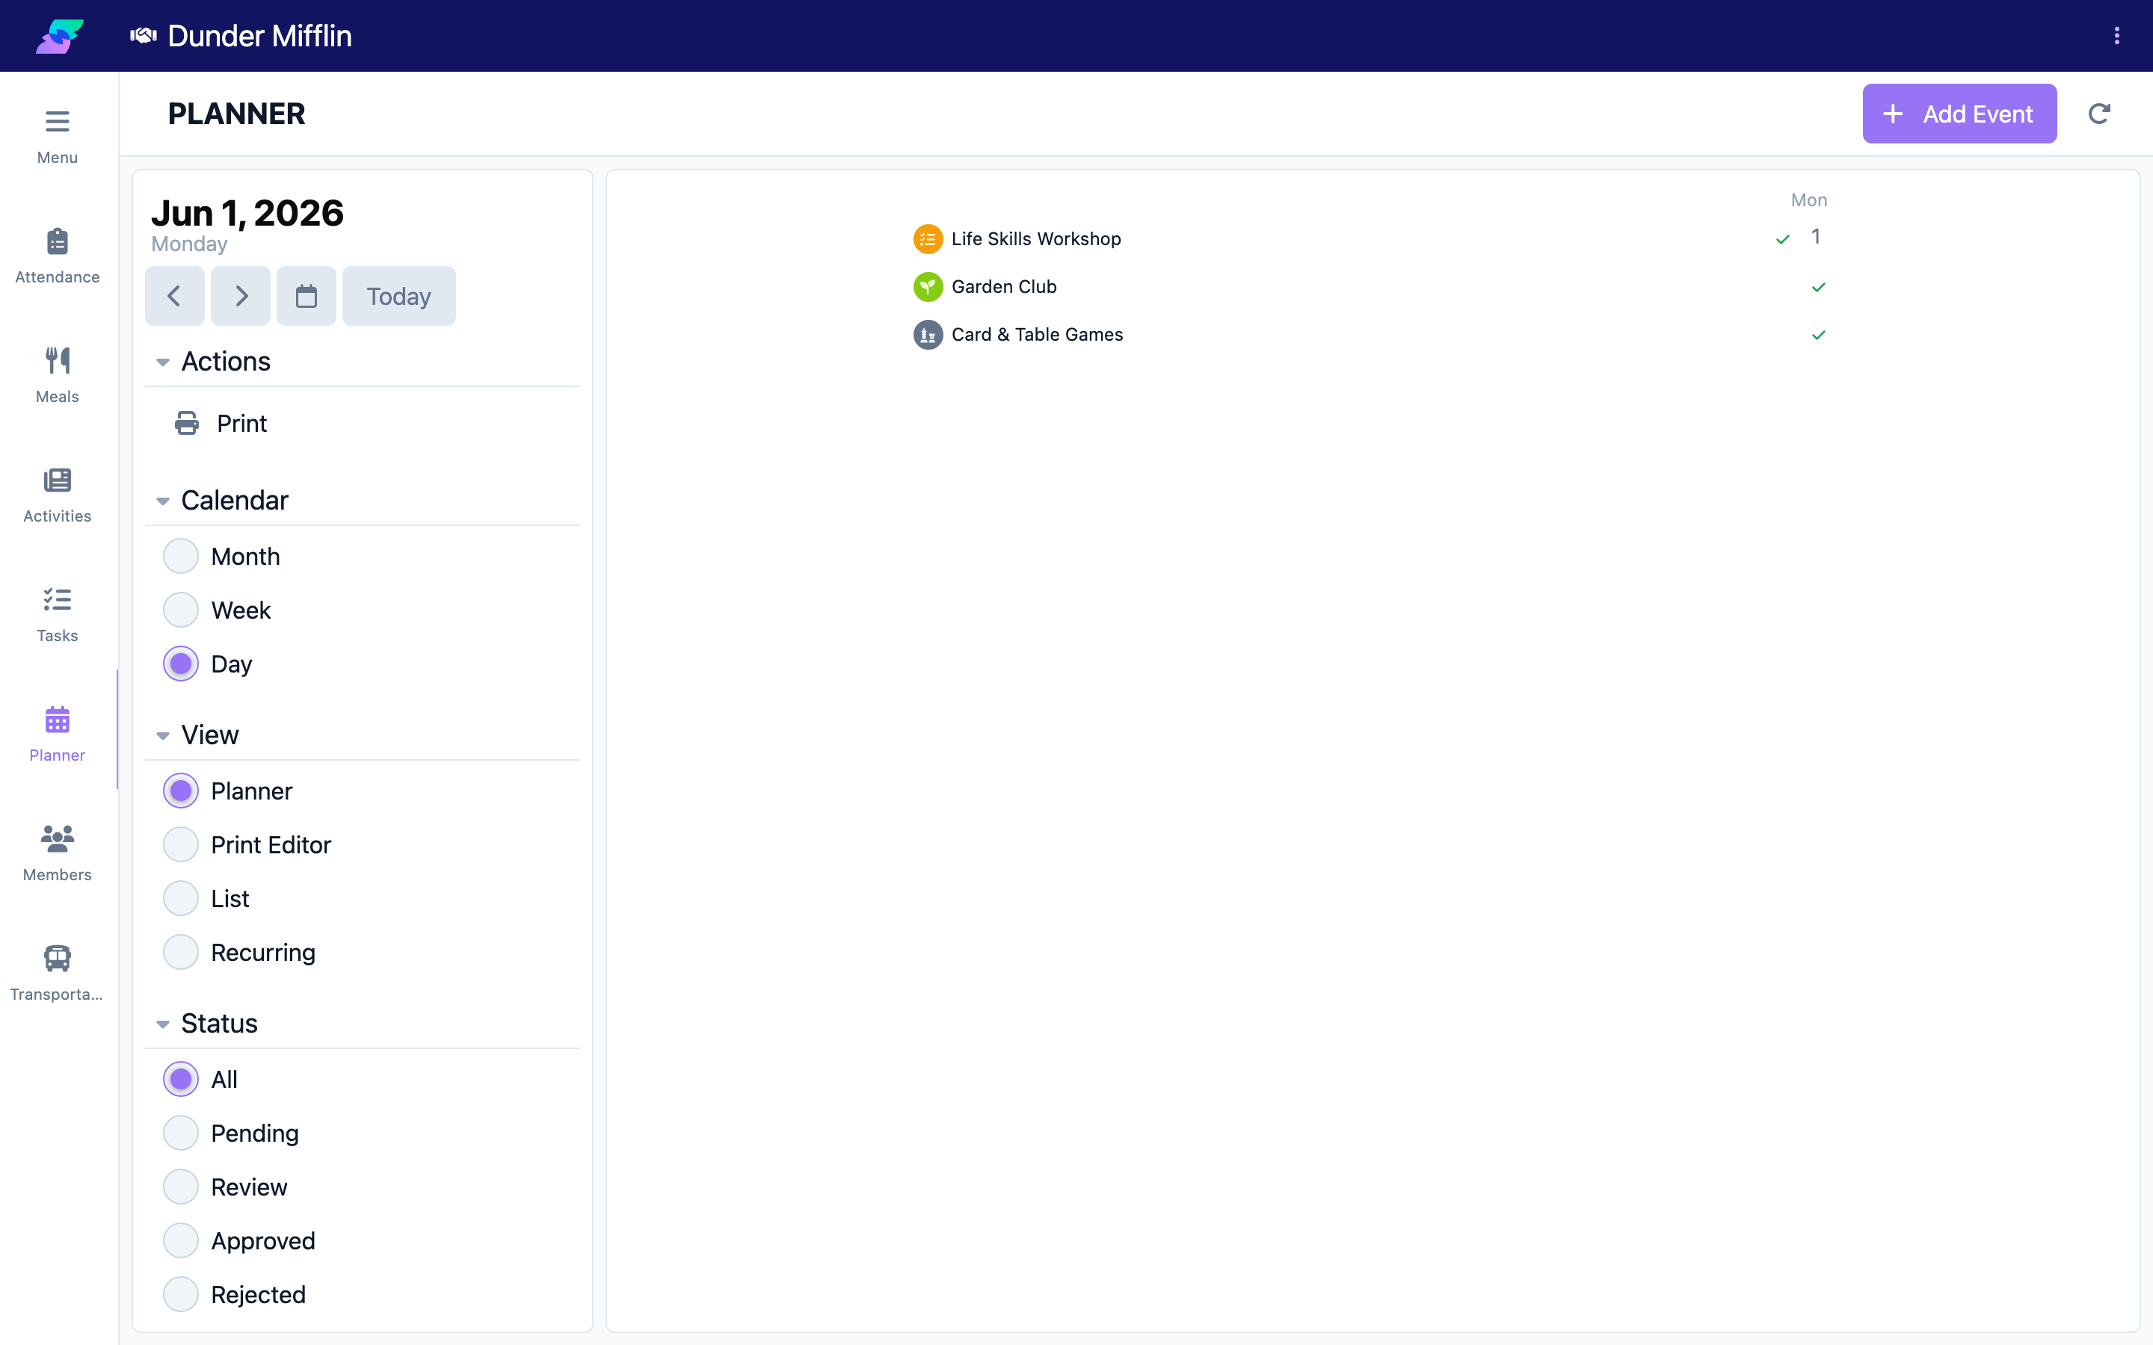Filter status by Pending
2153x1345 pixels.
point(181,1134)
